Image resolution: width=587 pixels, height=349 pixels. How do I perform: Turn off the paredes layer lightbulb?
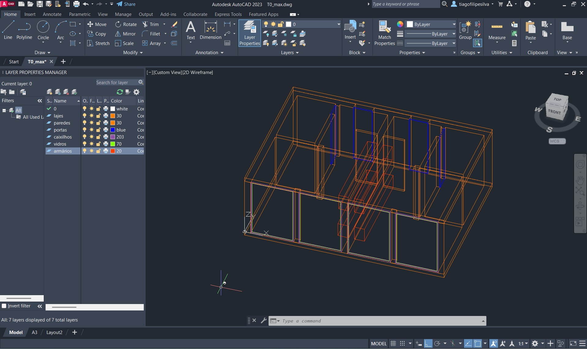(x=85, y=123)
